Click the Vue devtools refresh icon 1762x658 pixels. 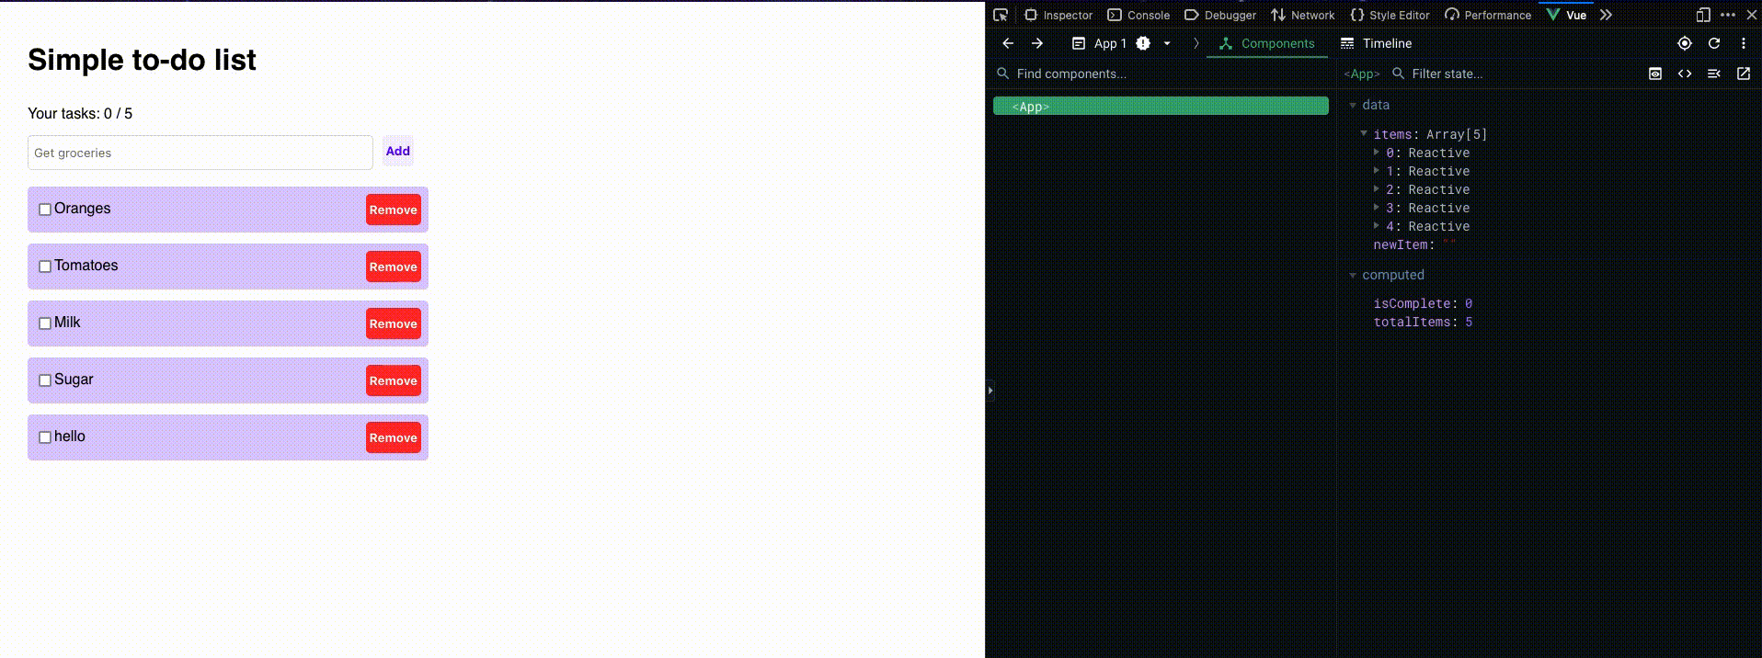pyautogui.click(x=1713, y=43)
